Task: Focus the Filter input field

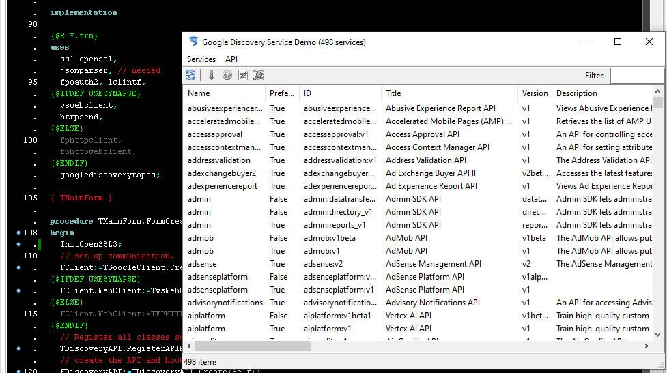Action: pos(637,76)
